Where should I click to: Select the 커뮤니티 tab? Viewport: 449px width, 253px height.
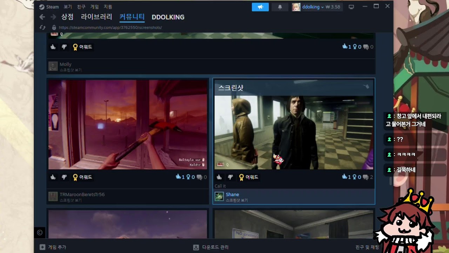(x=132, y=17)
